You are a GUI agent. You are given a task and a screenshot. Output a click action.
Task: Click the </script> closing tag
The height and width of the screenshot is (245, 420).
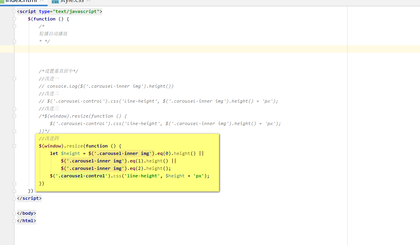pos(29,199)
